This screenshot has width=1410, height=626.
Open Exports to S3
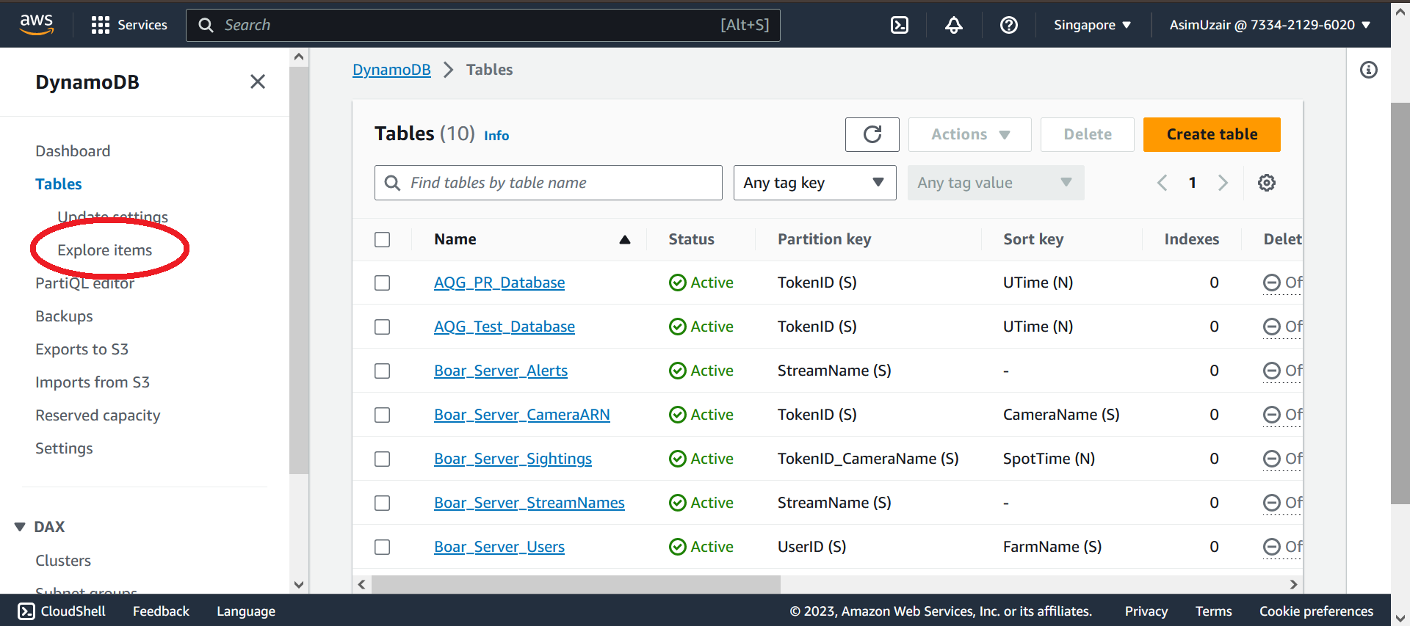[82, 349]
